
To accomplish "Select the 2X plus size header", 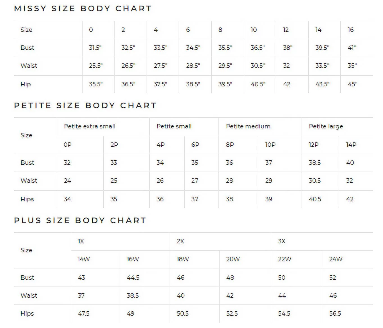I will pyautogui.click(x=180, y=241).
